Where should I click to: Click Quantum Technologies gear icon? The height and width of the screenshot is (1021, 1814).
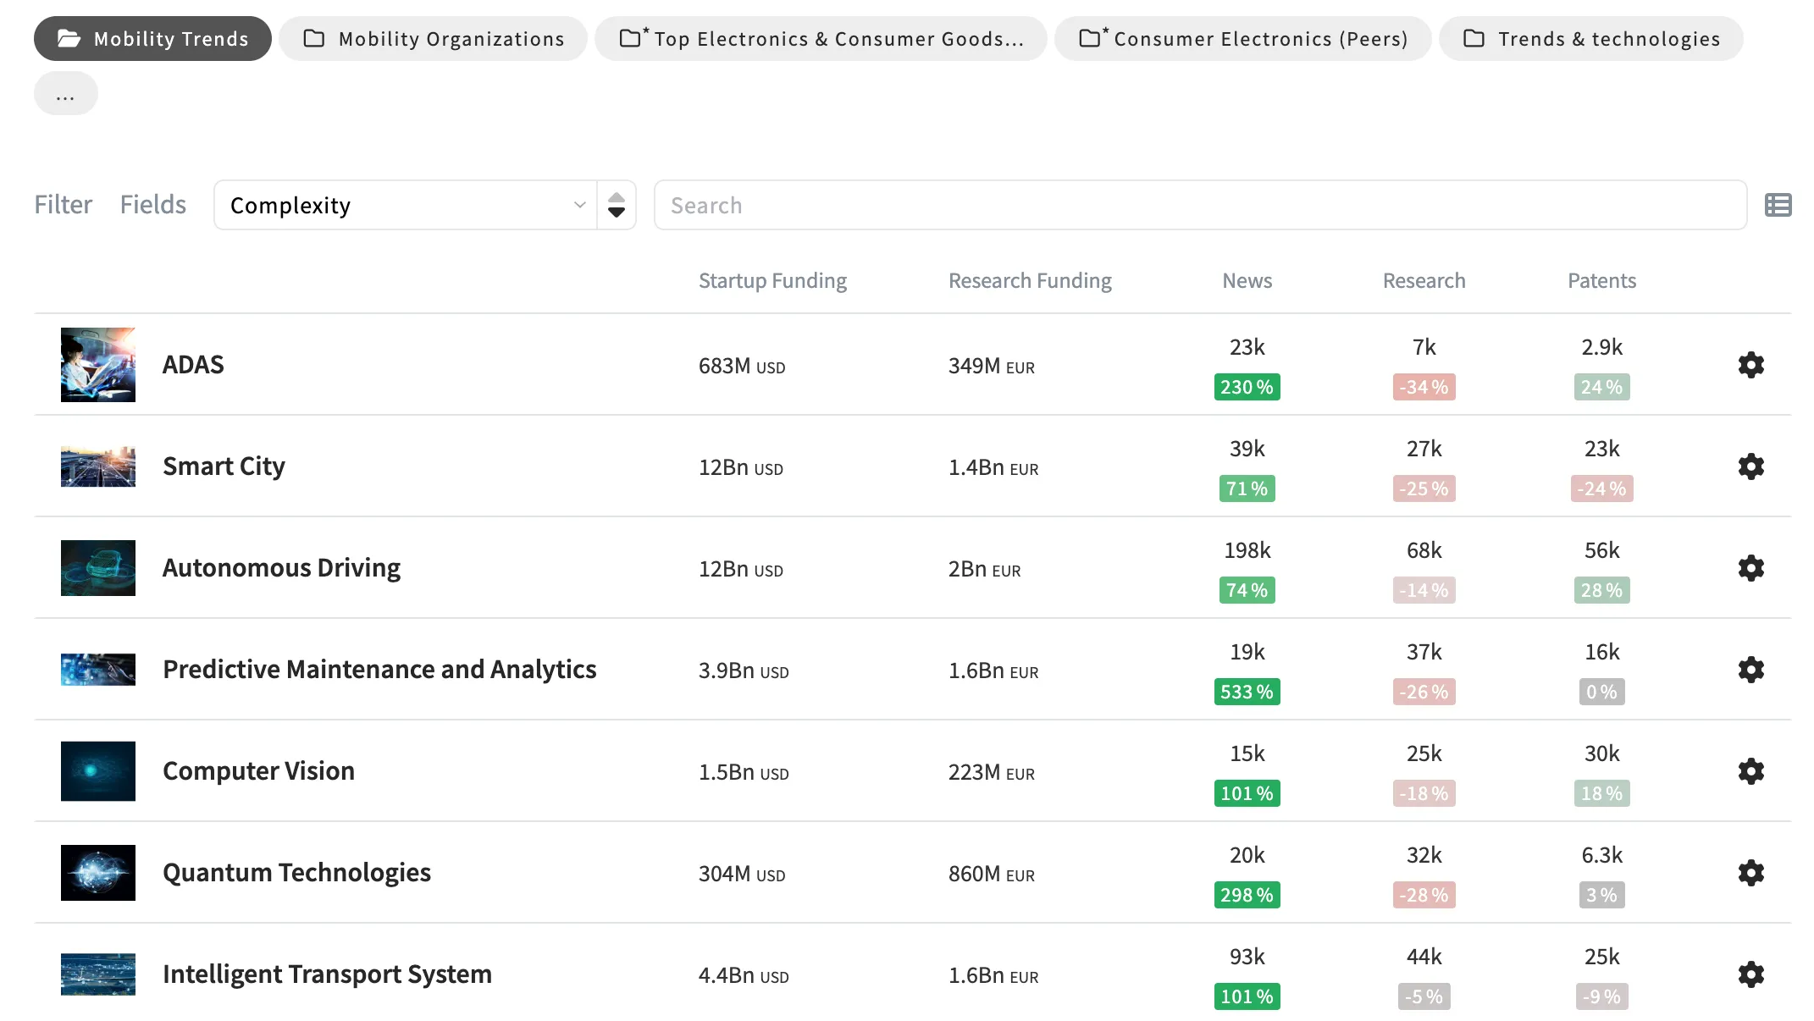pos(1750,873)
